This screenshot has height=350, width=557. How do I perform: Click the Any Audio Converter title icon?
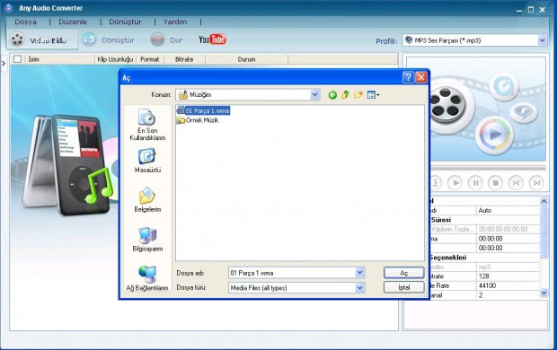pos(9,8)
